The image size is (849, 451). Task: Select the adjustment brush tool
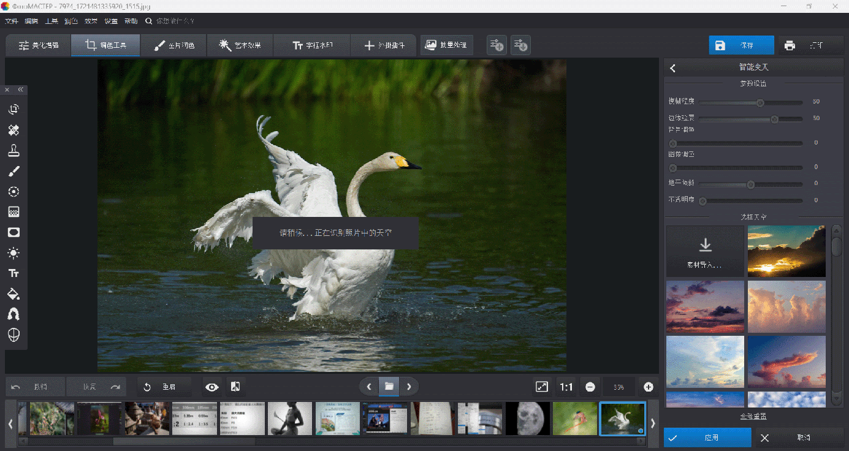[13, 171]
